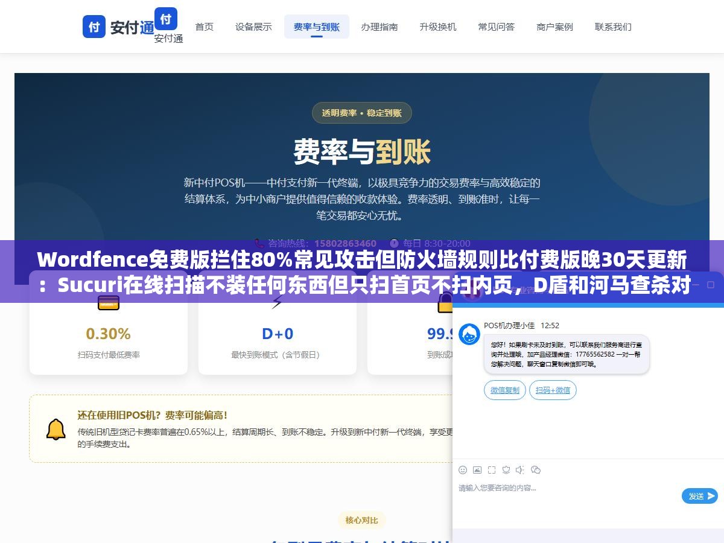Image resolution: width=724 pixels, height=543 pixels.
Task: Click the WeChat icon in chat toolbar
Action: 536,469
